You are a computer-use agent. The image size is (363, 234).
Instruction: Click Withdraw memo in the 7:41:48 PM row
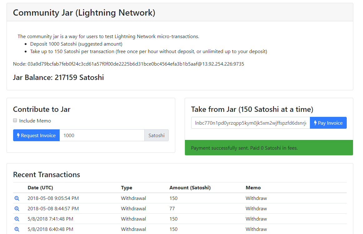coord(256,219)
